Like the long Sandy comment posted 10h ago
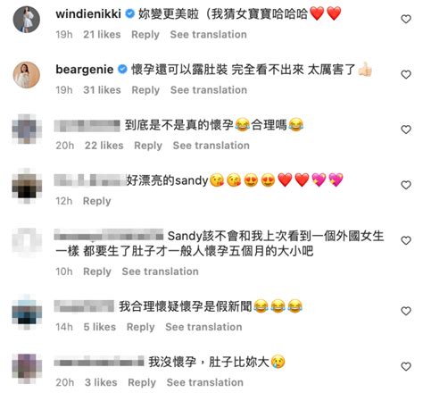Screen dimensions: 423x401 point(406,240)
